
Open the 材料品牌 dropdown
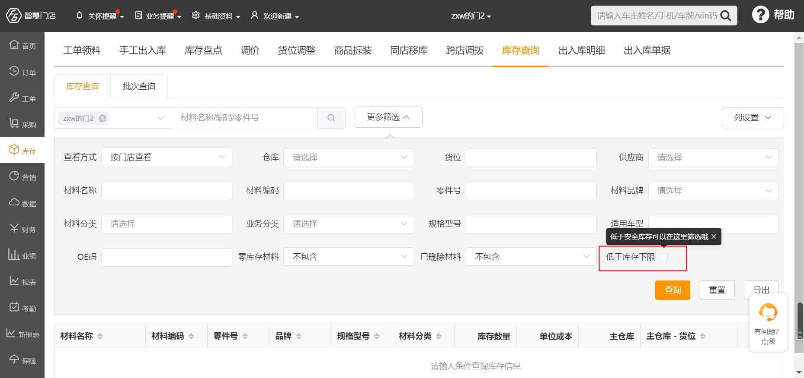(x=714, y=190)
